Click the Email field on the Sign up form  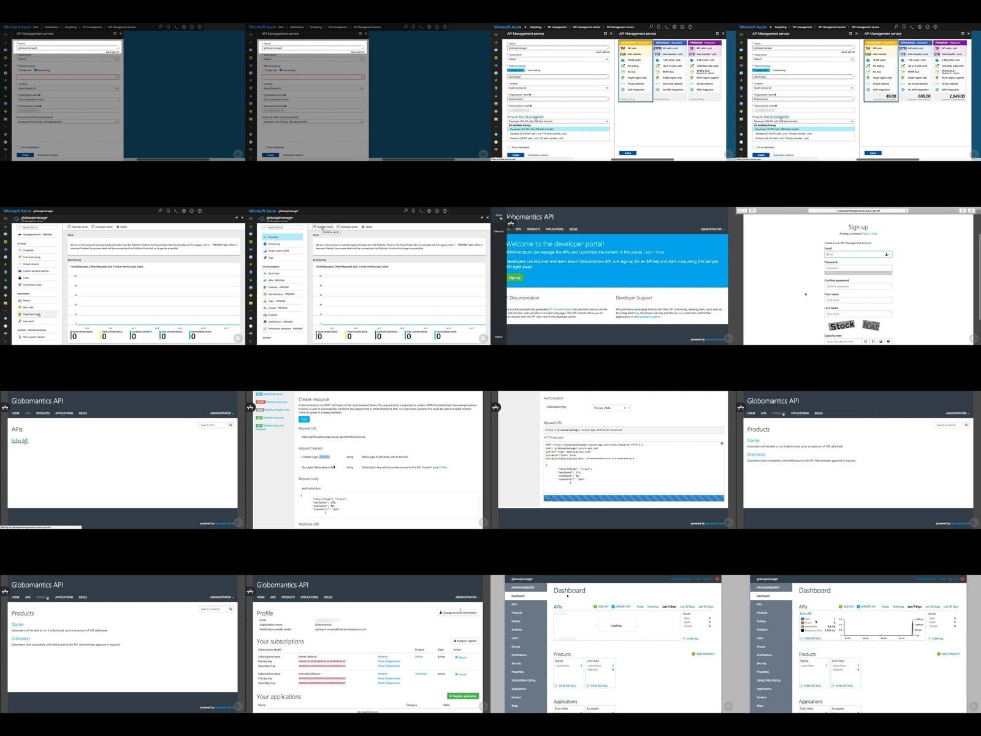click(x=858, y=254)
